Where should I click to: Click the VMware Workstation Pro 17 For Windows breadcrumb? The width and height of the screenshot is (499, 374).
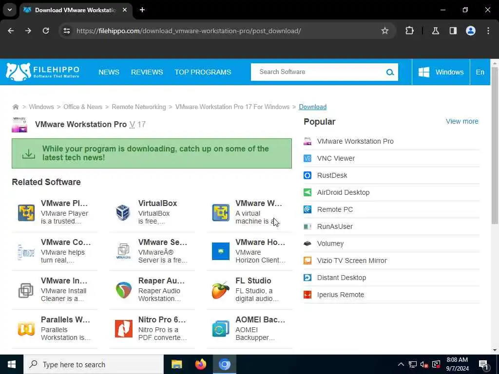click(232, 107)
